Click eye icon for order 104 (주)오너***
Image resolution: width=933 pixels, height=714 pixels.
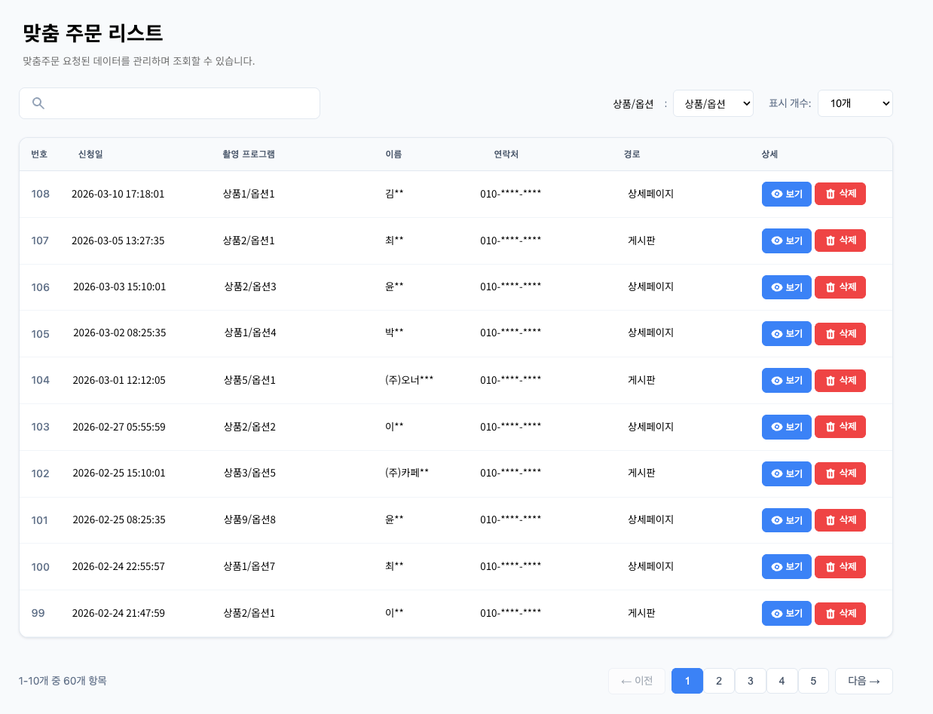777,380
